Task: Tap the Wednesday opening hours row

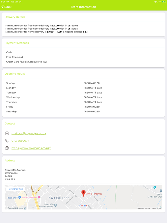Action: click(x=83, y=97)
